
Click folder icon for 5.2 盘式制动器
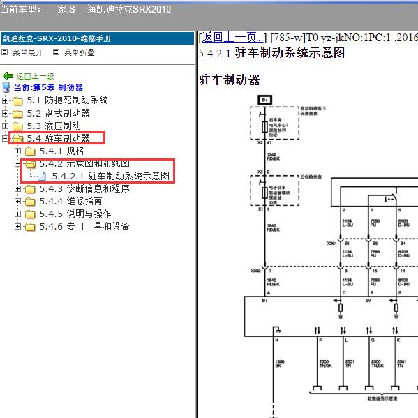click(x=17, y=114)
